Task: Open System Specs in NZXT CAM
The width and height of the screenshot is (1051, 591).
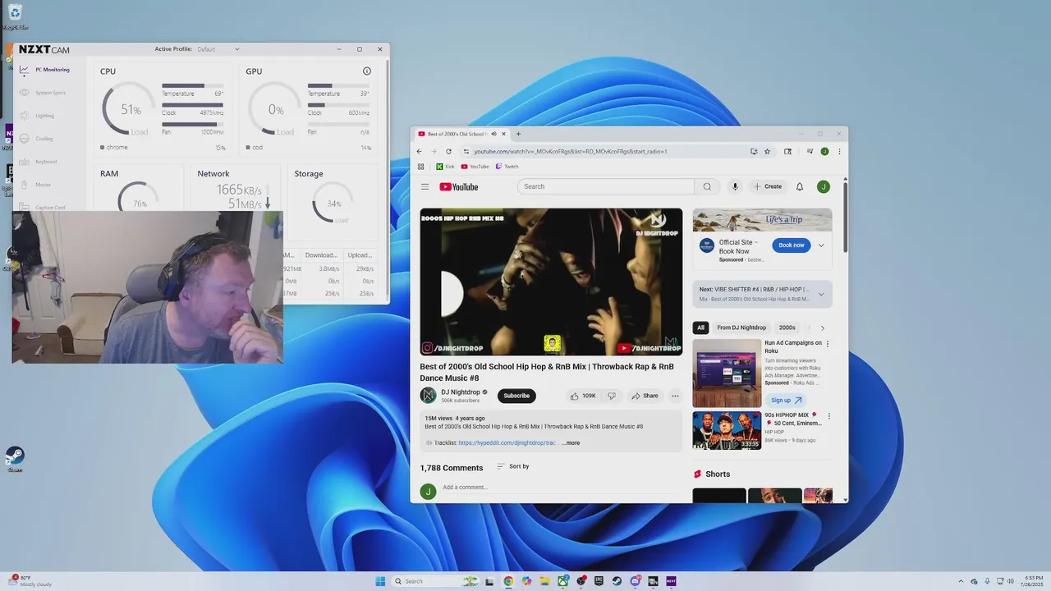Action: pyautogui.click(x=44, y=93)
